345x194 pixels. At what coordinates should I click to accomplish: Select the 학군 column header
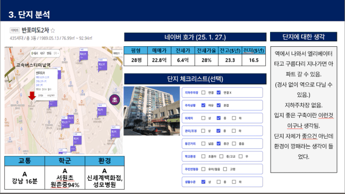65,161
